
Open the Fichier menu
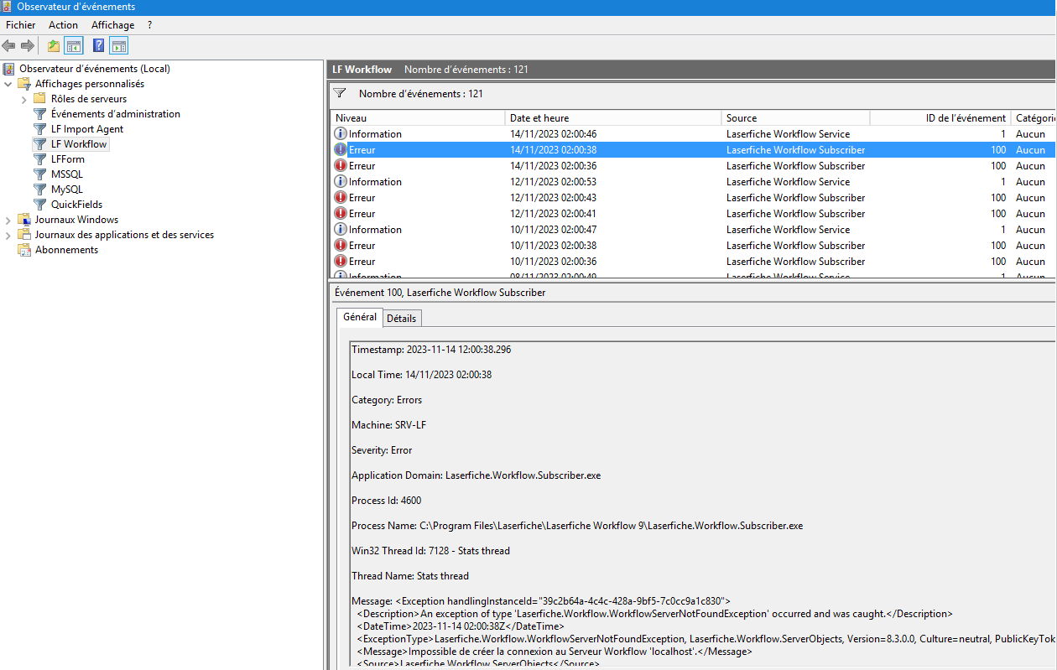point(21,25)
